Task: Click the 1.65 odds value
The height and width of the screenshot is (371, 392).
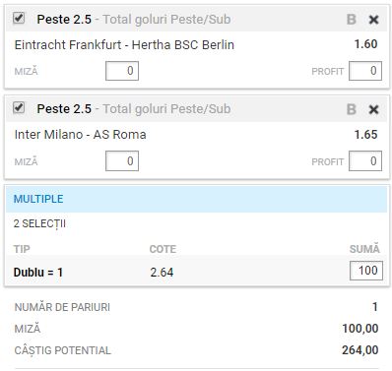Action: pyautogui.click(x=365, y=135)
